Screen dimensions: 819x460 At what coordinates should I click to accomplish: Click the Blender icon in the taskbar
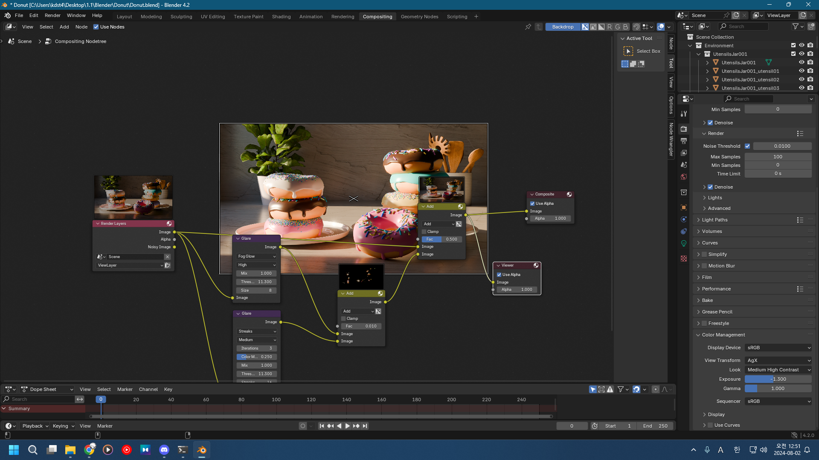click(x=202, y=450)
